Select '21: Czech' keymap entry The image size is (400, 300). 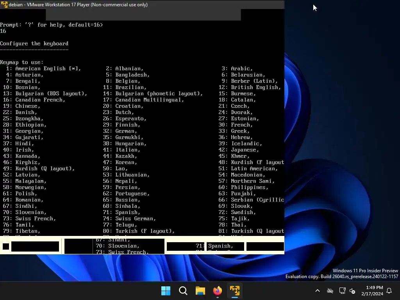pyautogui.click(x=234, y=106)
